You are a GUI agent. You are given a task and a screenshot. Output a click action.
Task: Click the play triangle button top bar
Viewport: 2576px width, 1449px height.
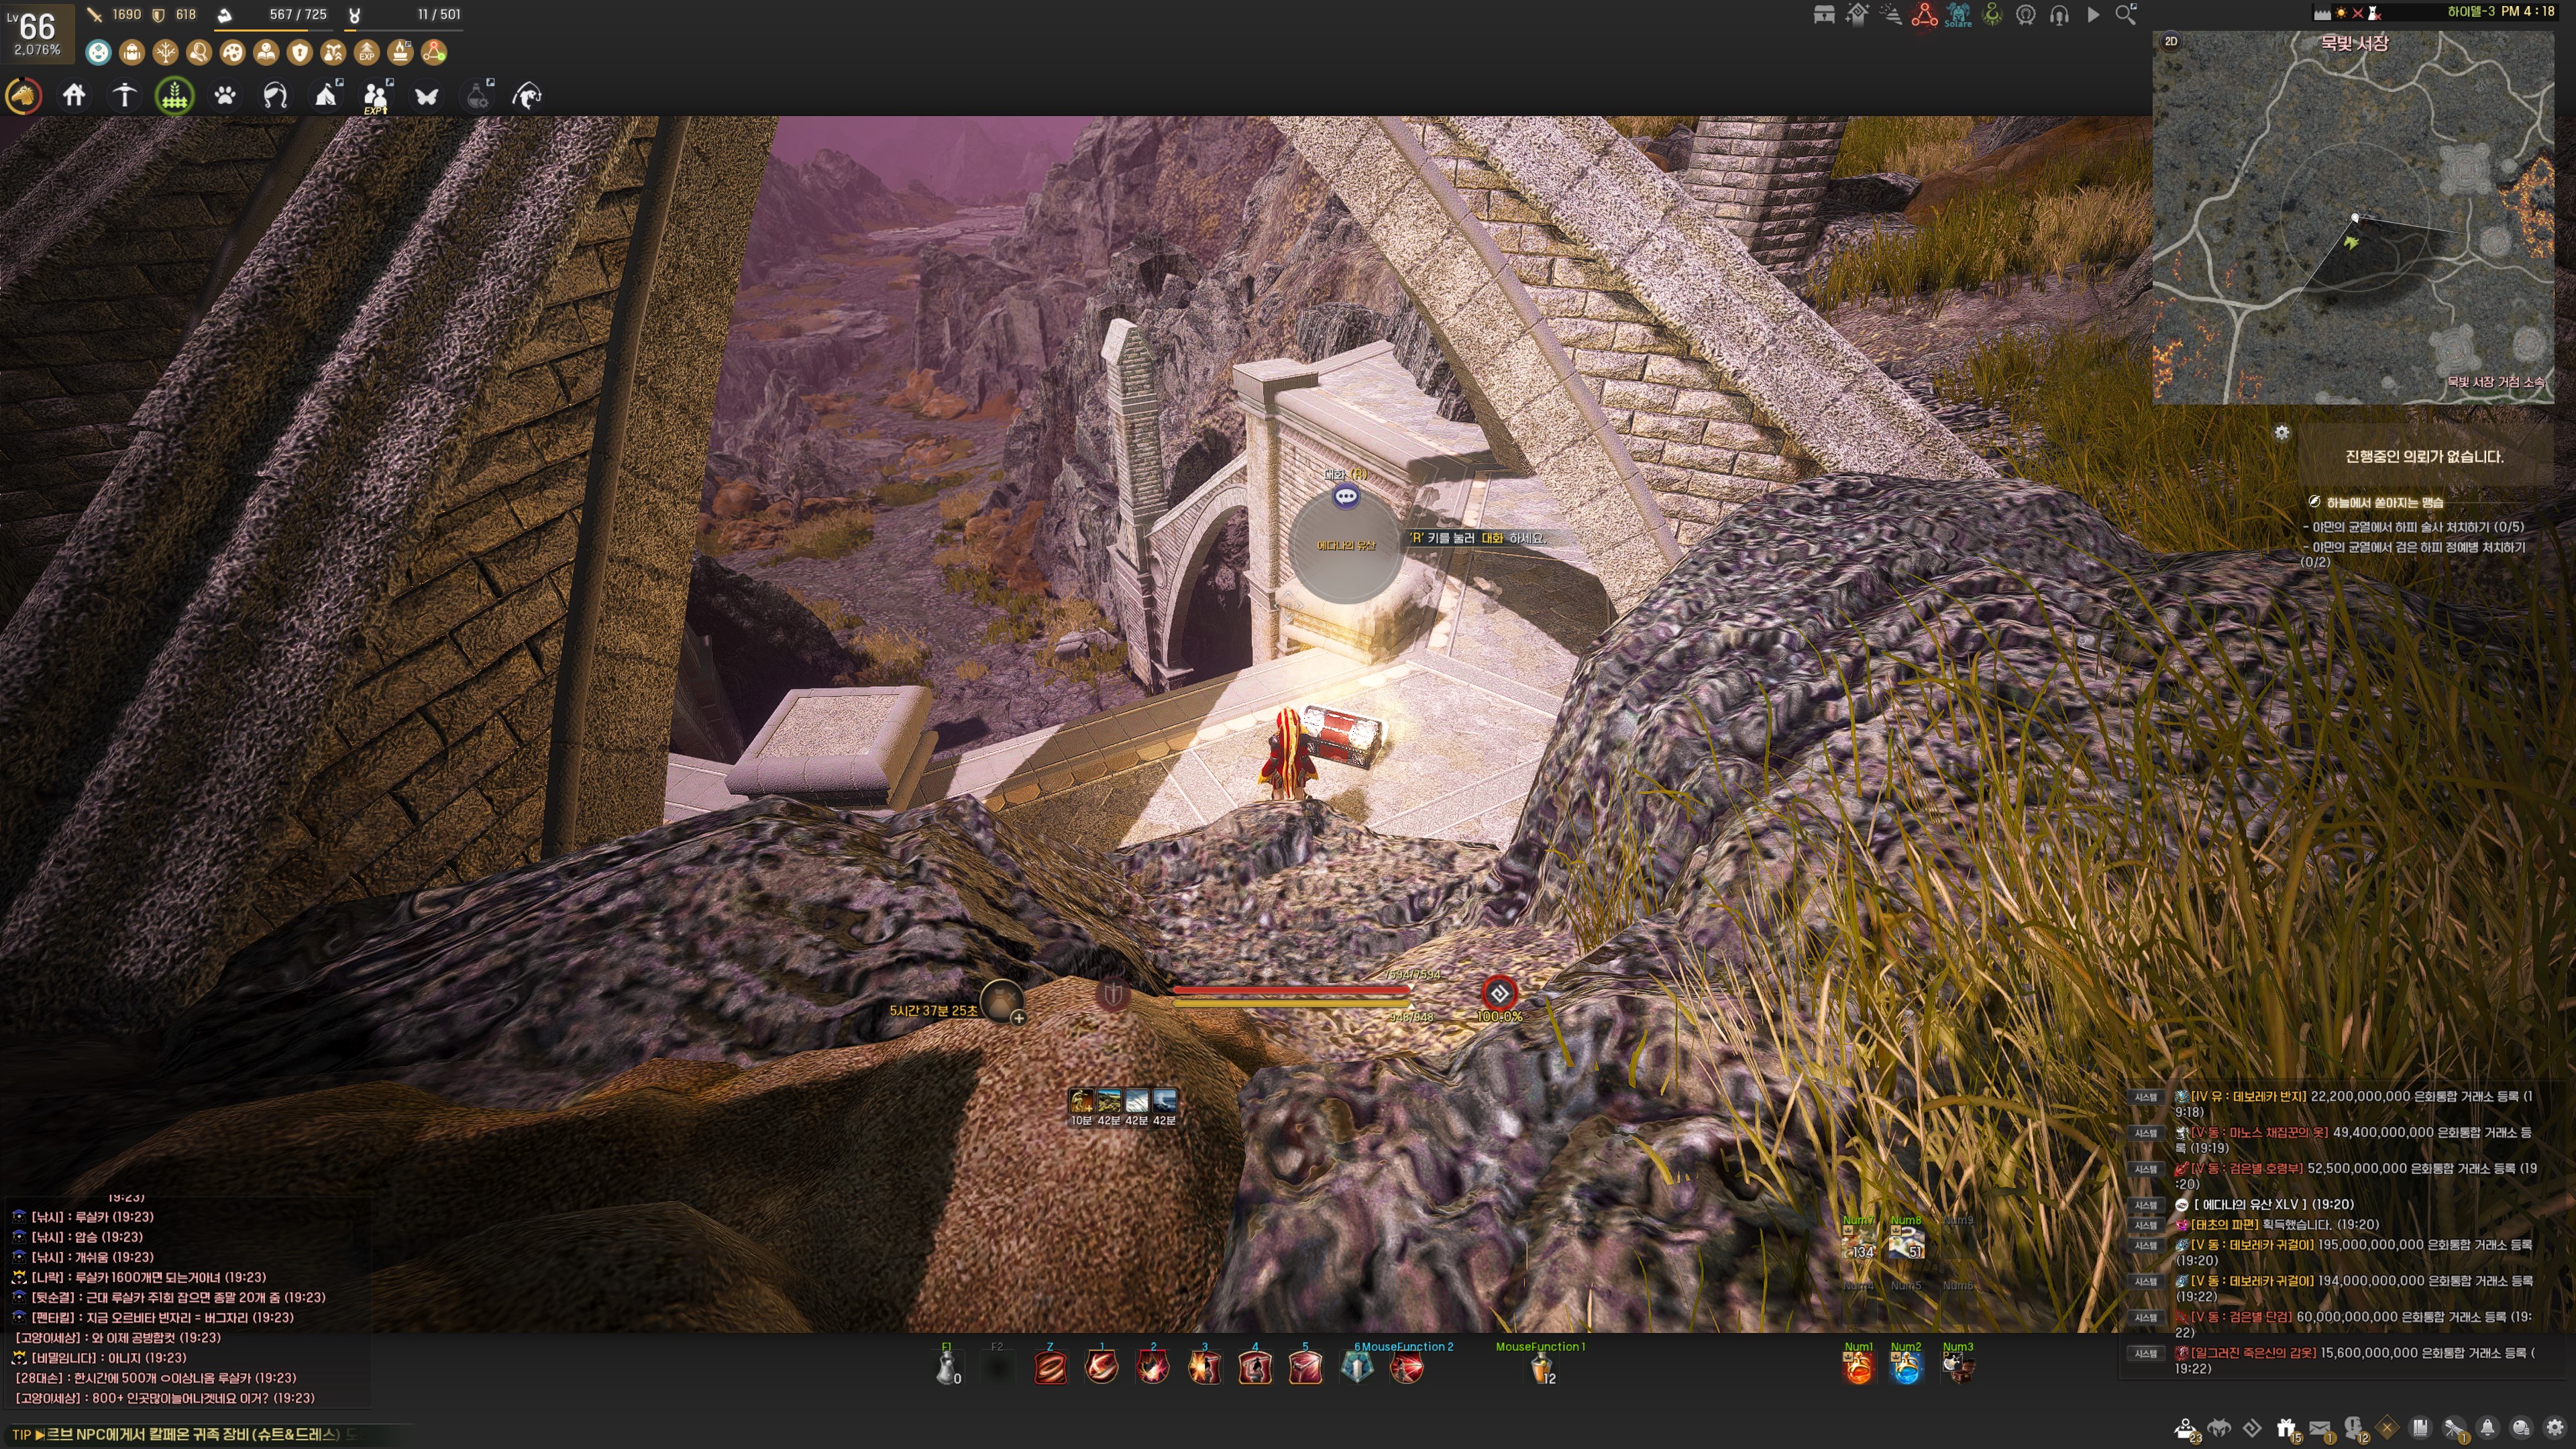2092,15
